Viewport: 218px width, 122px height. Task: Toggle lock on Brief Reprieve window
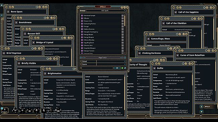click(32, 48)
